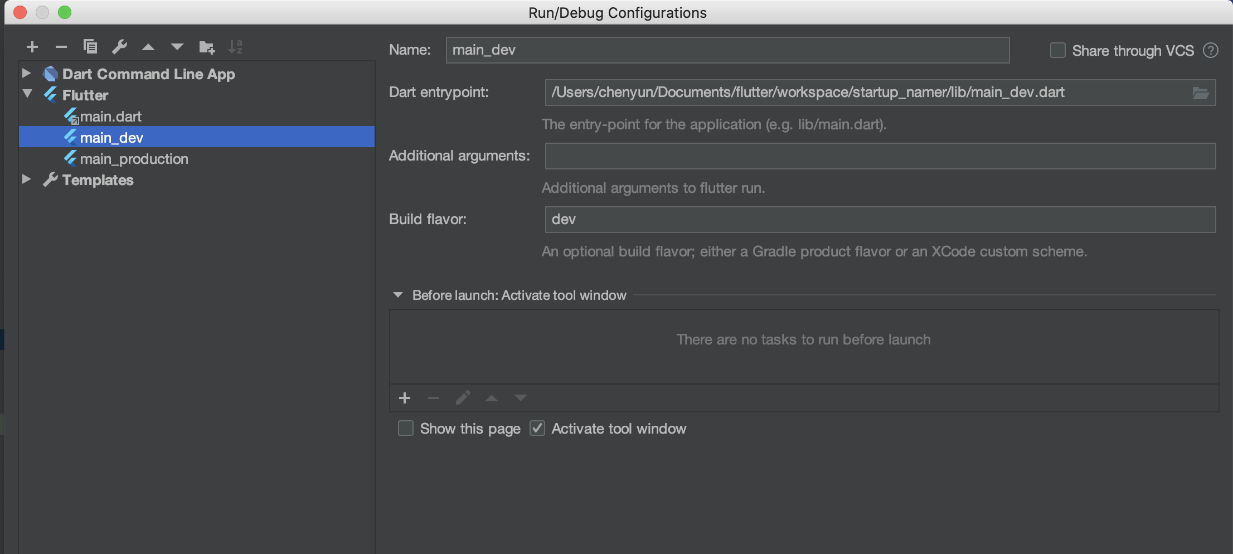Create a new configuration folder

(207, 47)
